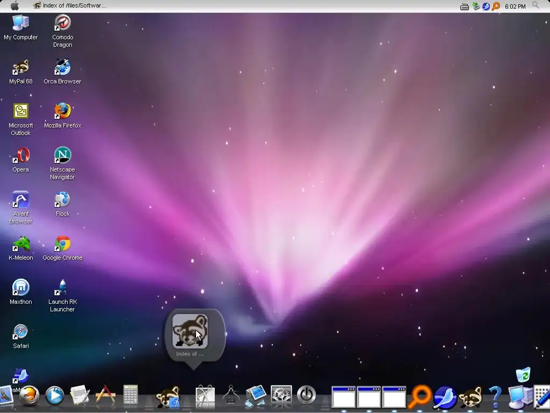Launch the Calculator from the dock

click(x=130, y=395)
